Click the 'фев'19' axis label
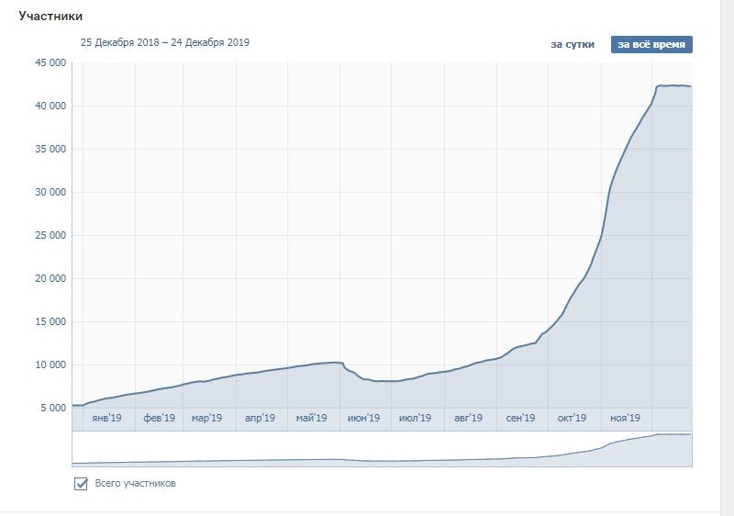This screenshot has height=516, width=734. pyautogui.click(x=159, y=418)
